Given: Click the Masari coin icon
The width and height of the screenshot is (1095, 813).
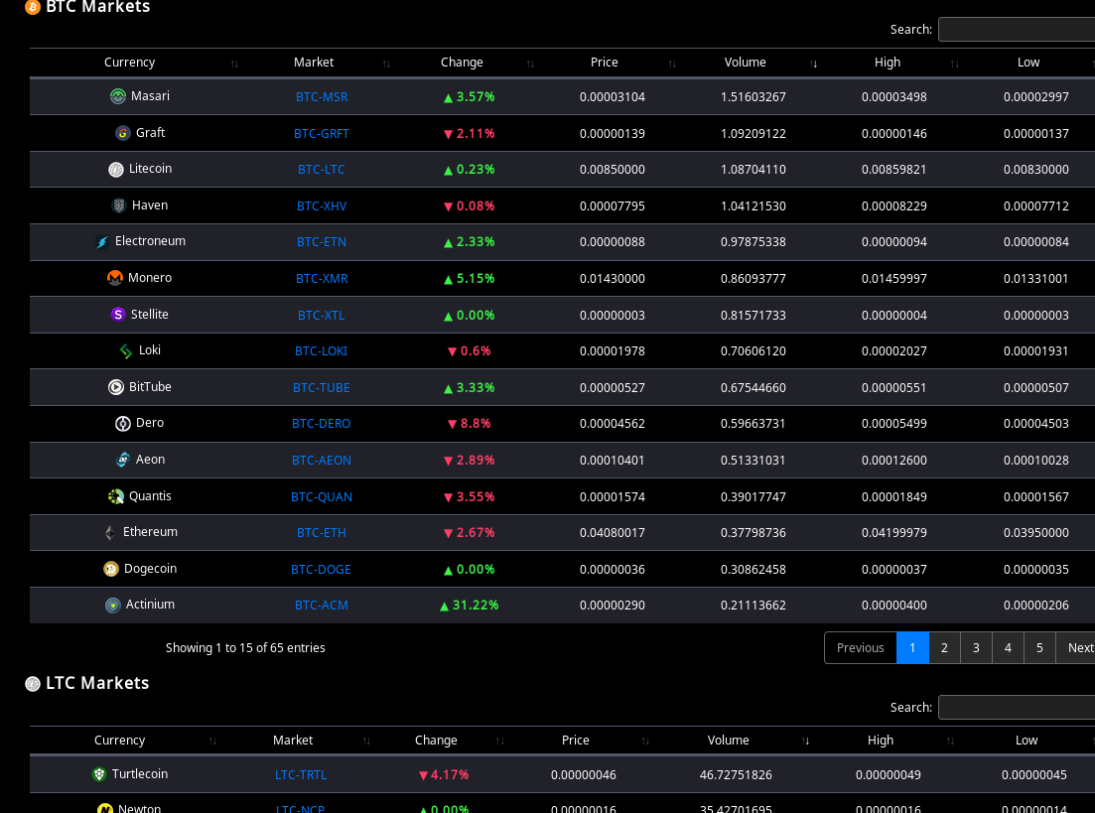Looking at the screenshot, I should (x=118, y=96).
